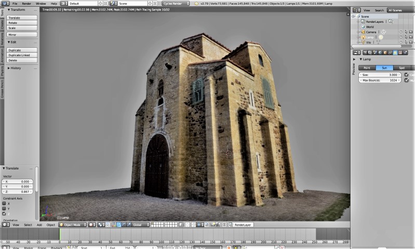Click the viewport shading mode icon

tap(92, 225)
